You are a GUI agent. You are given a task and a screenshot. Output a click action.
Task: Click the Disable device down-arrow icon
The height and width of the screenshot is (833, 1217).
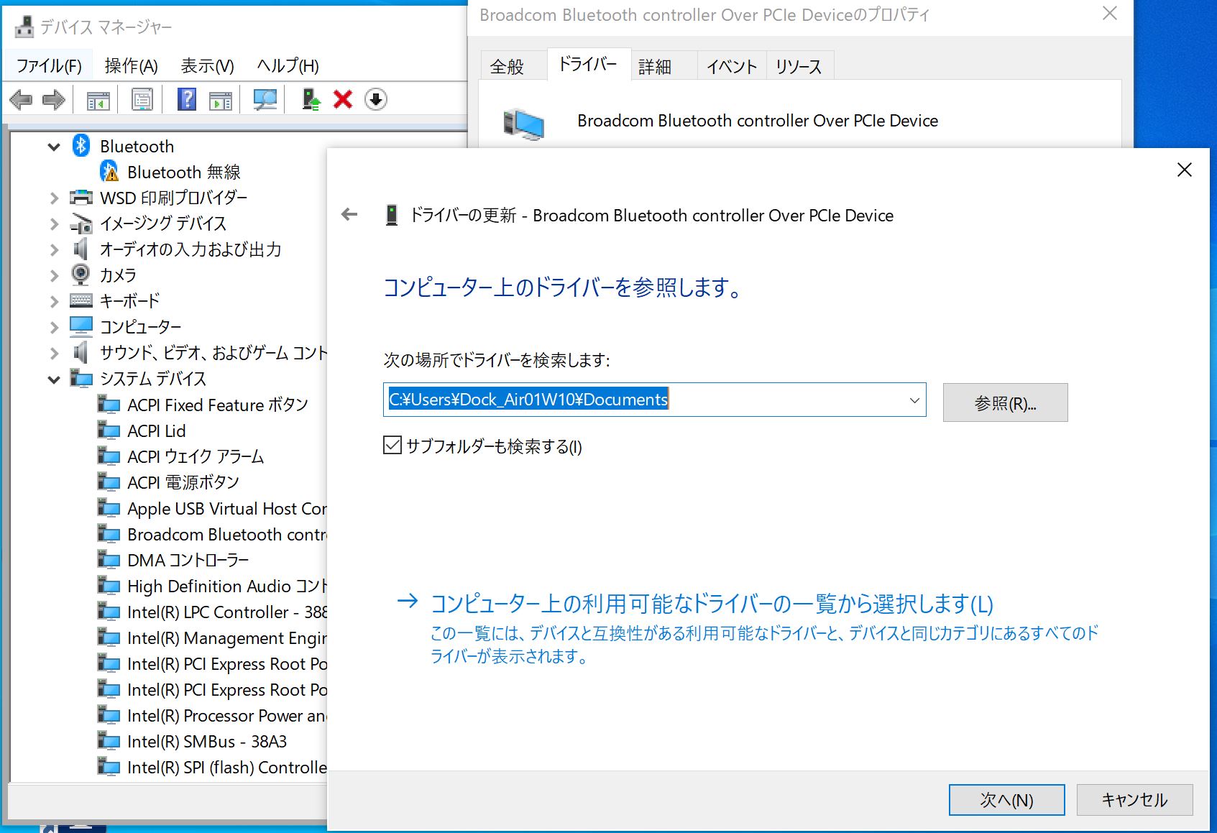(376, 100)
